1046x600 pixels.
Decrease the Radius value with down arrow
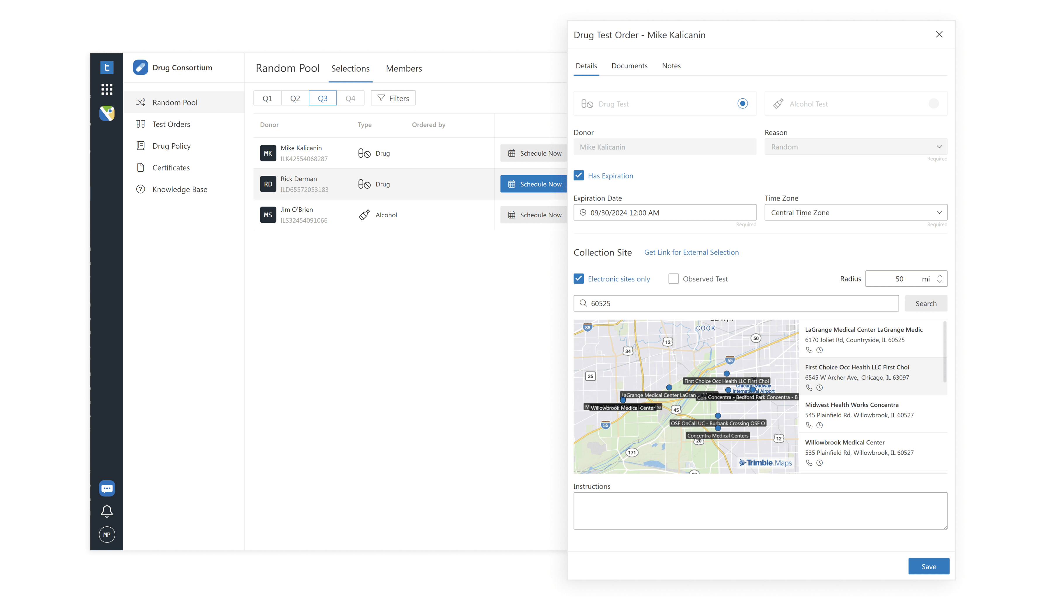coord(939,282)
